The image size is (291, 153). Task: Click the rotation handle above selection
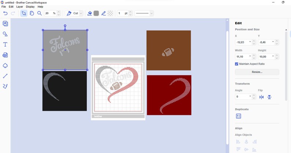pos(65,26)
